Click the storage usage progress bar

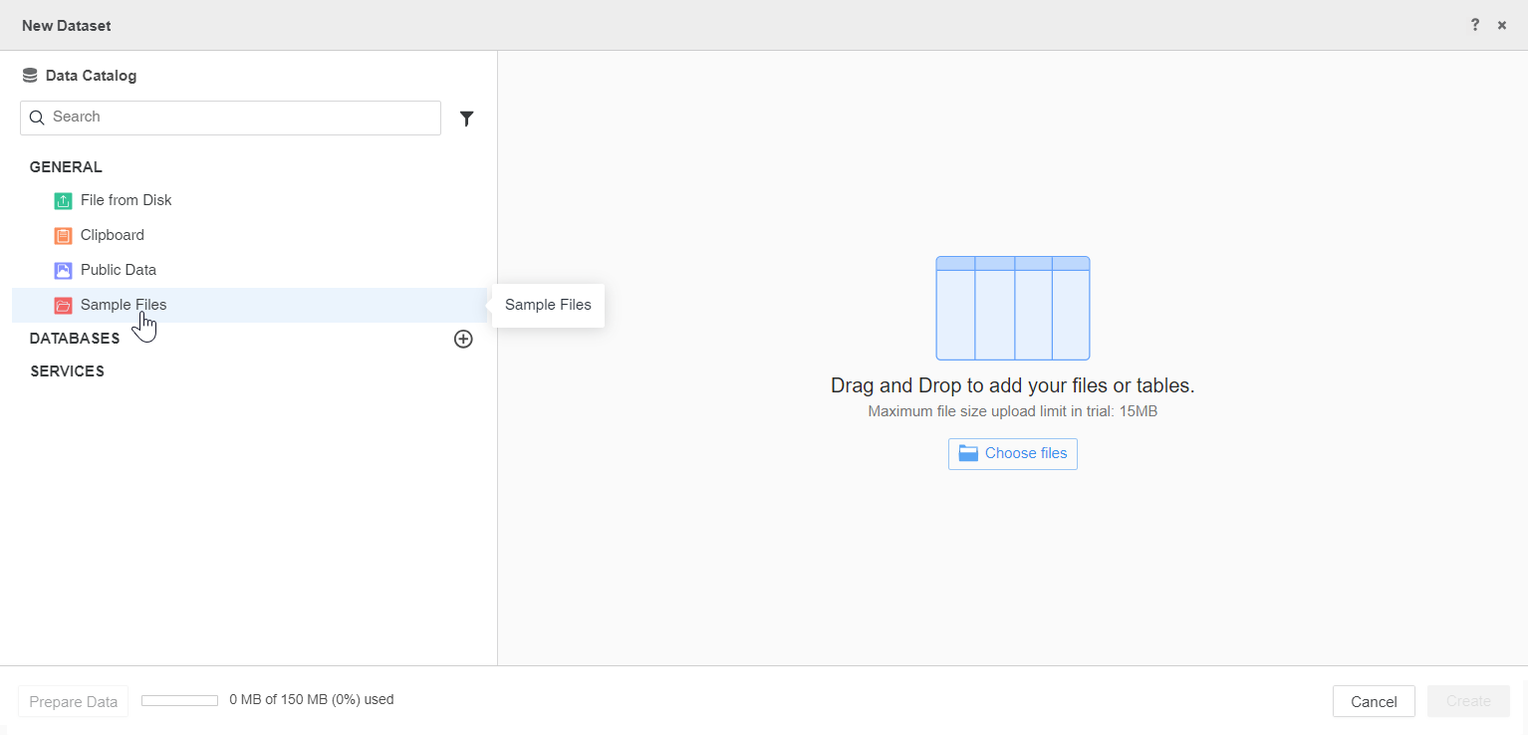pyautogui.click(x=179, y=700)
